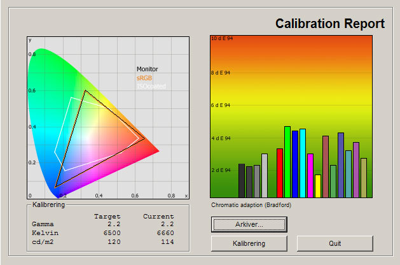Select the brown bar right of yellow

tap(326, 167)
